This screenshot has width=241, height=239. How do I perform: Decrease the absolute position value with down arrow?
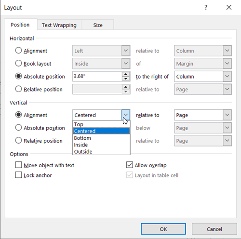pyautogui.click(x=126, y=79)
